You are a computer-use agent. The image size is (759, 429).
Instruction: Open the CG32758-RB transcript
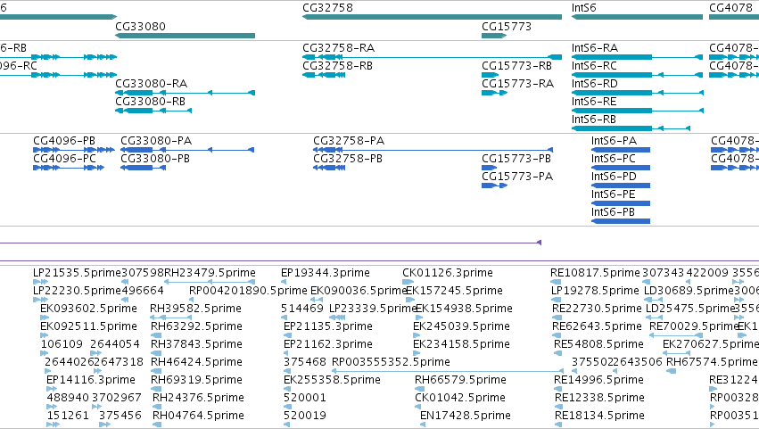324,75
